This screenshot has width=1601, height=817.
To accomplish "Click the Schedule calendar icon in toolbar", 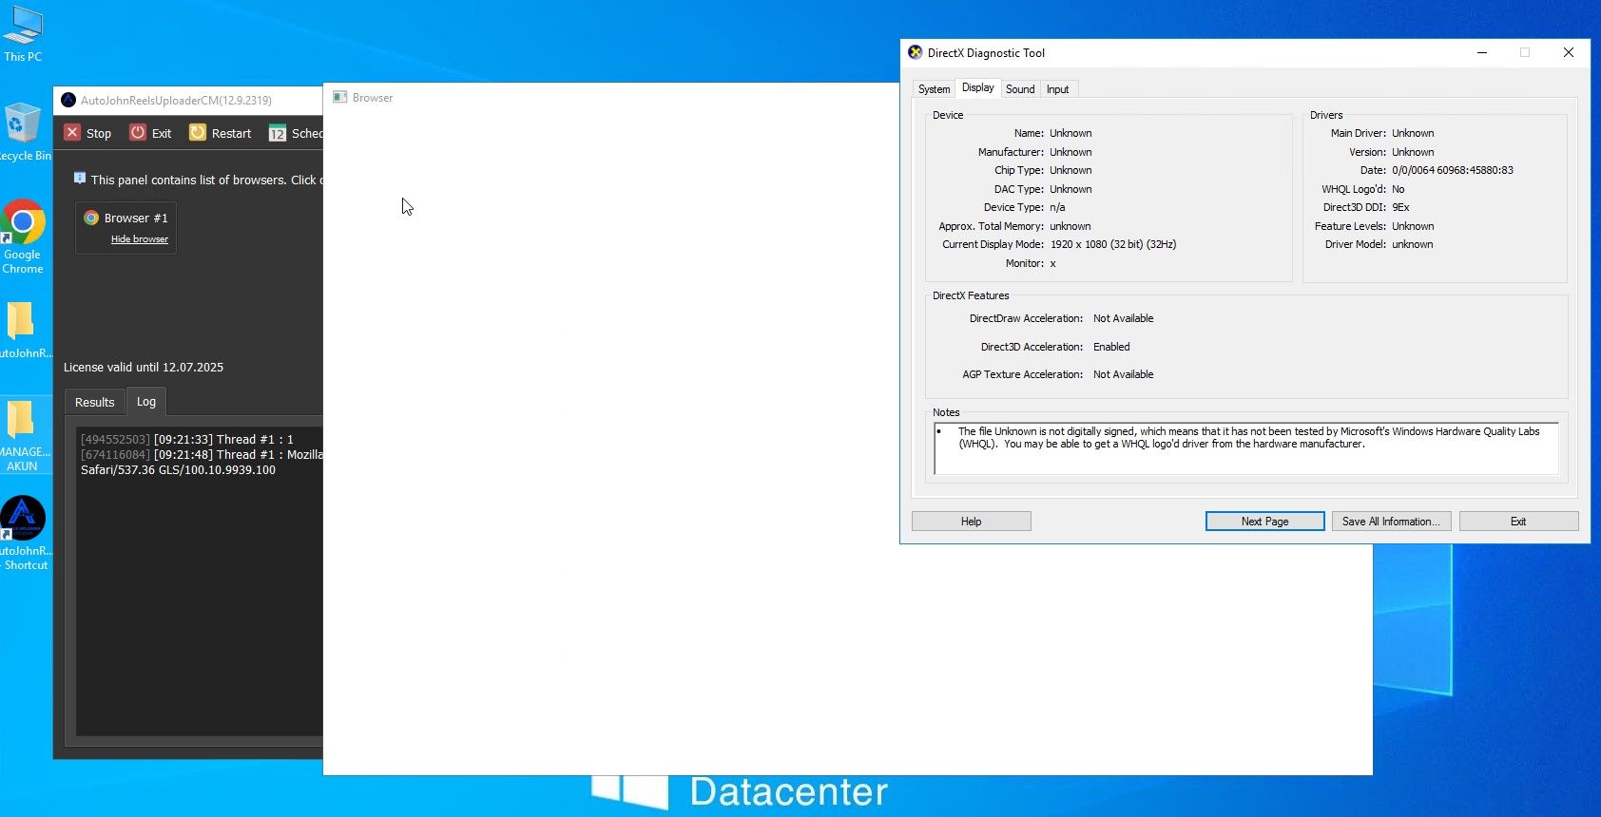I will point(277,133).
